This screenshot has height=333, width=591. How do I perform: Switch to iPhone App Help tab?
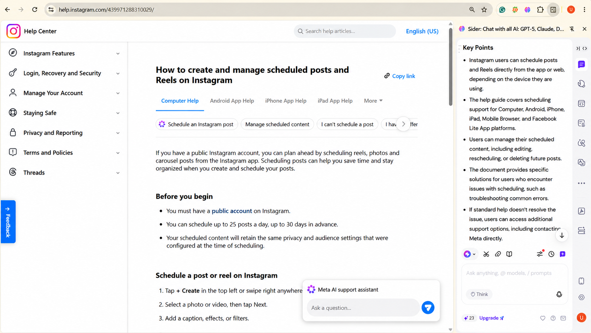[x=286, y=101]
